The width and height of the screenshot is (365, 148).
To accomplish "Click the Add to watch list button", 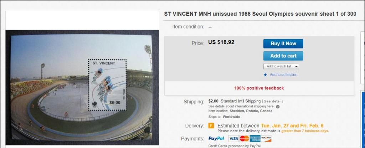I will point(279,66).
